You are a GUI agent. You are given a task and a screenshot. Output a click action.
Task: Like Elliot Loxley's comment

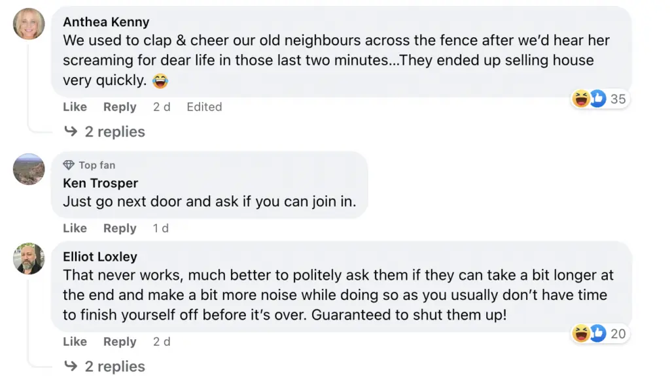tap(75, 342)
